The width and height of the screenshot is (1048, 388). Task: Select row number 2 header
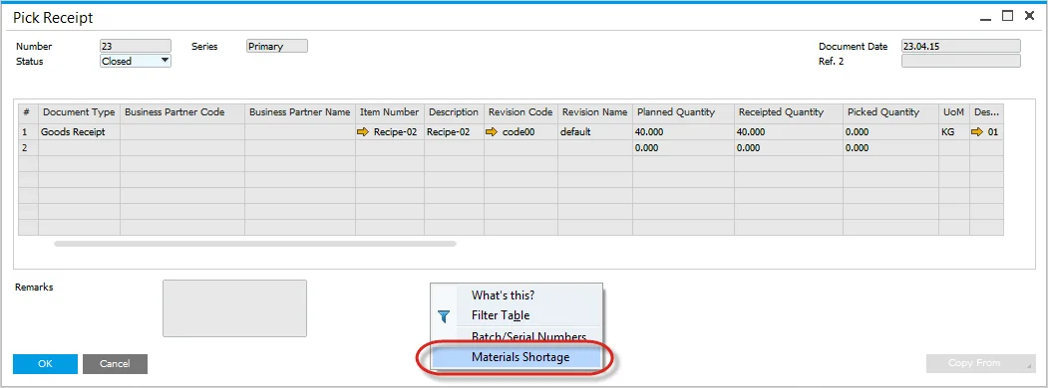coord(28,148)
